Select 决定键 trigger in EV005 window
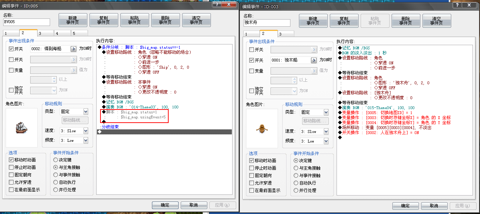This screenshot has height=214, width=480. pos(55,160)
